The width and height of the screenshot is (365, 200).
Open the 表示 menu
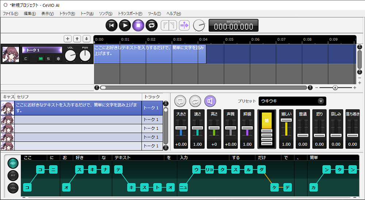[x=47, y=14]
